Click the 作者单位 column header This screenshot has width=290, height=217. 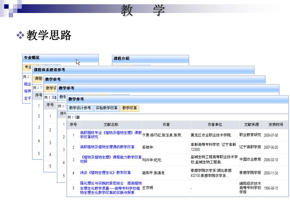point(215,125)
